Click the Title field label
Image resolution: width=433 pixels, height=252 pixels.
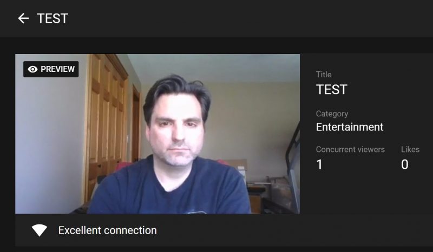point(324,75)
